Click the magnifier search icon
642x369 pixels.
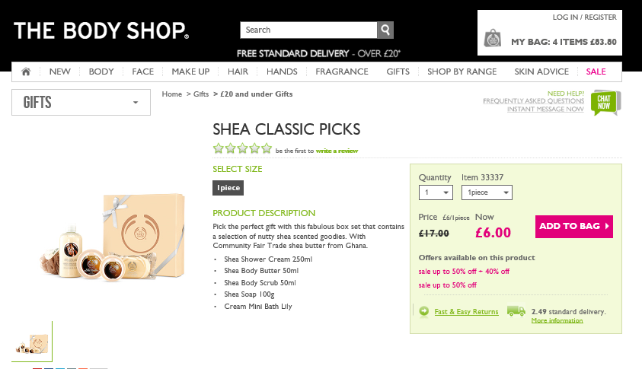pyautogui.click(x=386, y=30)
